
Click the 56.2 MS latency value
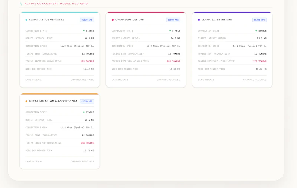point(175,38)
